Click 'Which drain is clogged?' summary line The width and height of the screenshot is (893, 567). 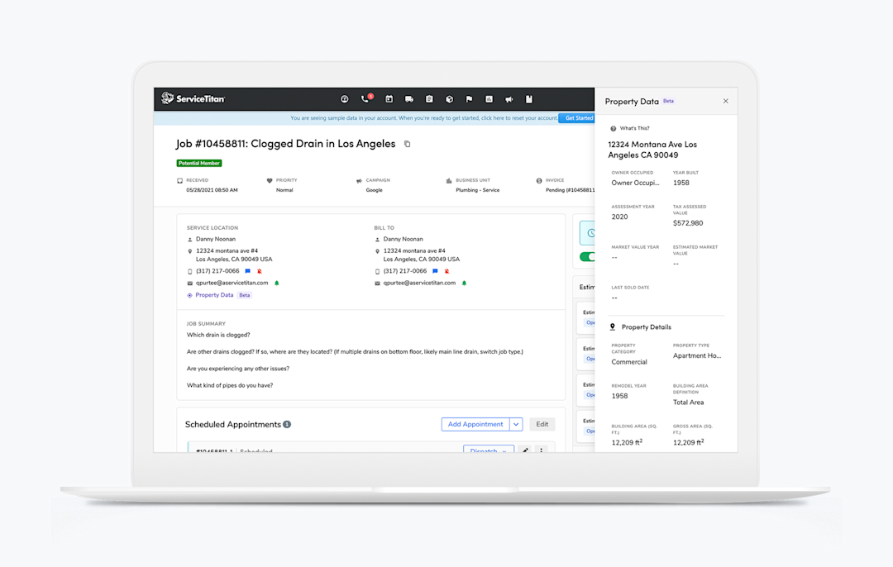[x=218, y=335]
